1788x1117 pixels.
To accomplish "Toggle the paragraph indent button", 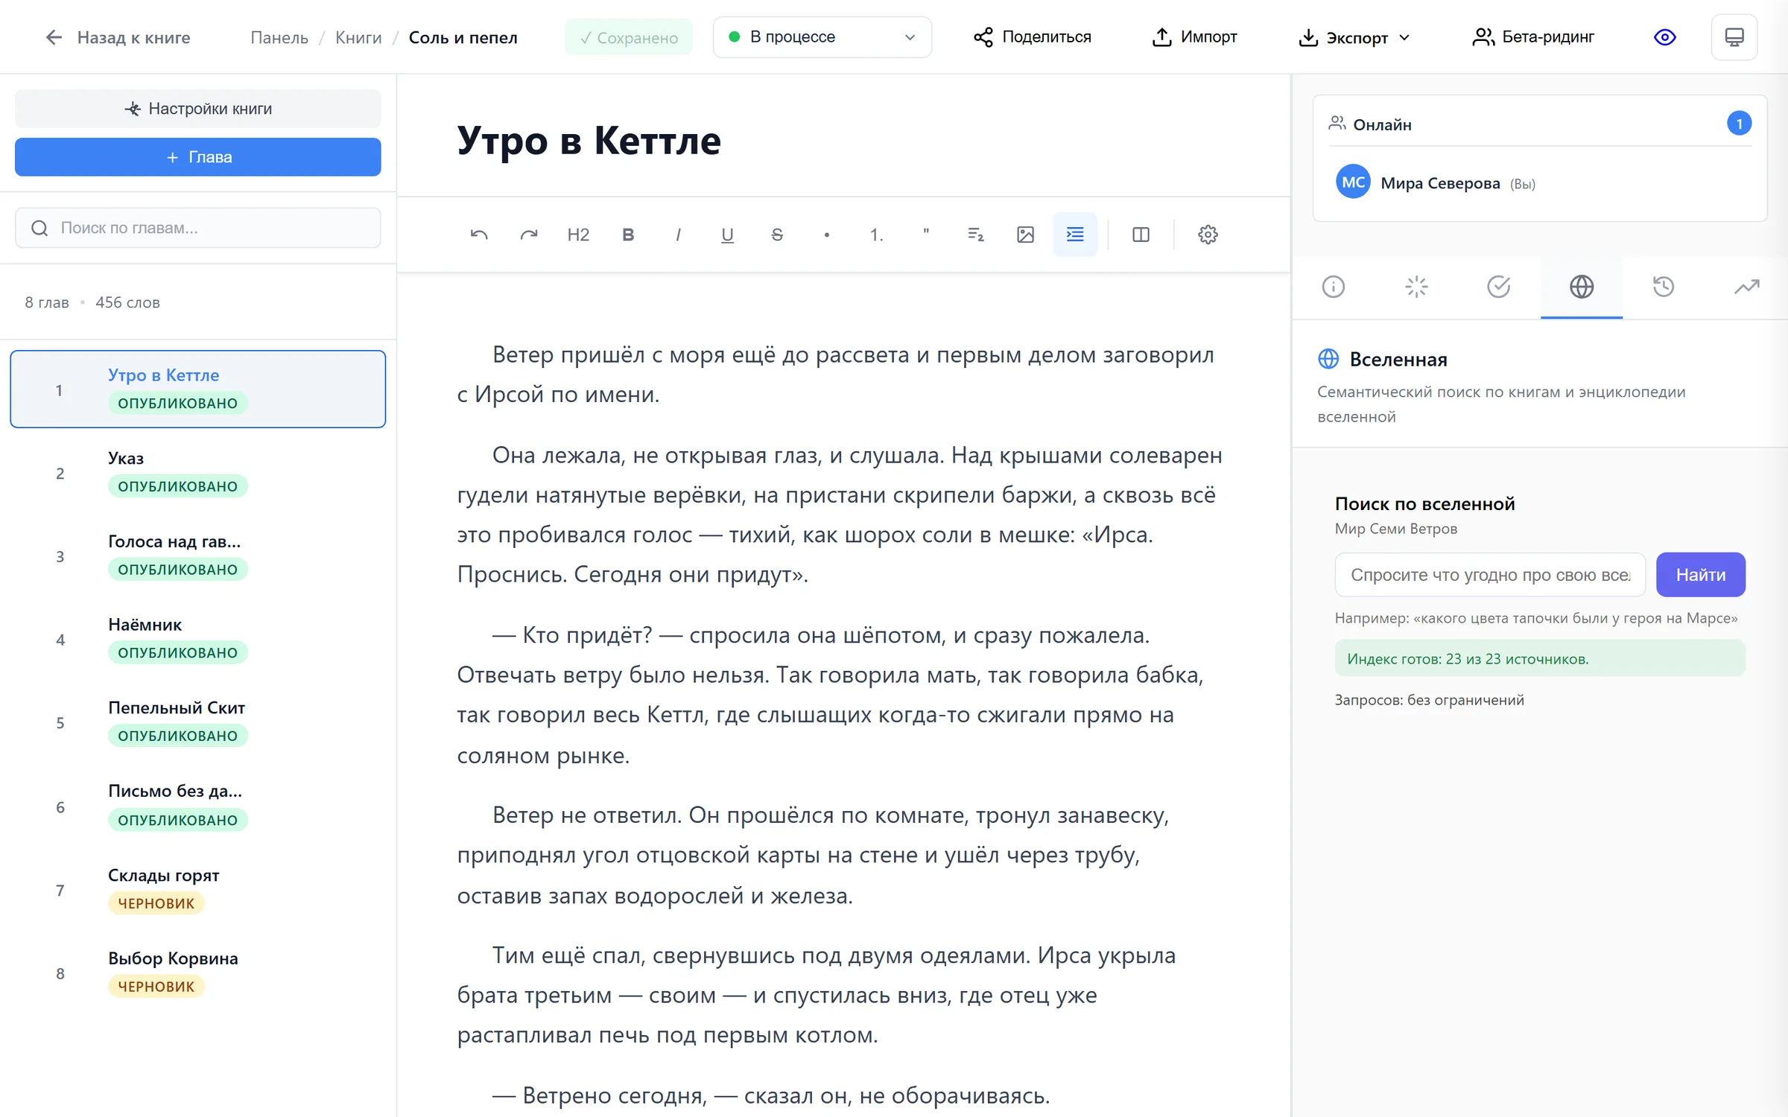I will click(x=1075, y=235).
